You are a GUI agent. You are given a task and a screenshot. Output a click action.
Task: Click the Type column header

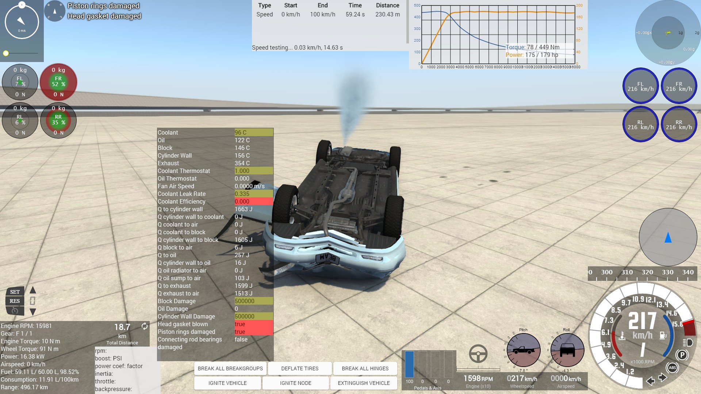tap(265, 5)
